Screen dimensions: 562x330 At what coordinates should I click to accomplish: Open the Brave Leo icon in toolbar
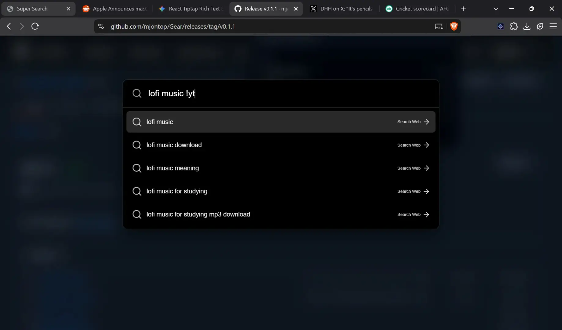[x=540, y=27]
